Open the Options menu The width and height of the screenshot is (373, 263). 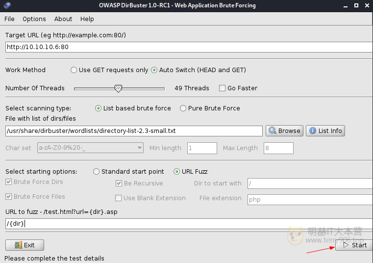click(34, 19)
